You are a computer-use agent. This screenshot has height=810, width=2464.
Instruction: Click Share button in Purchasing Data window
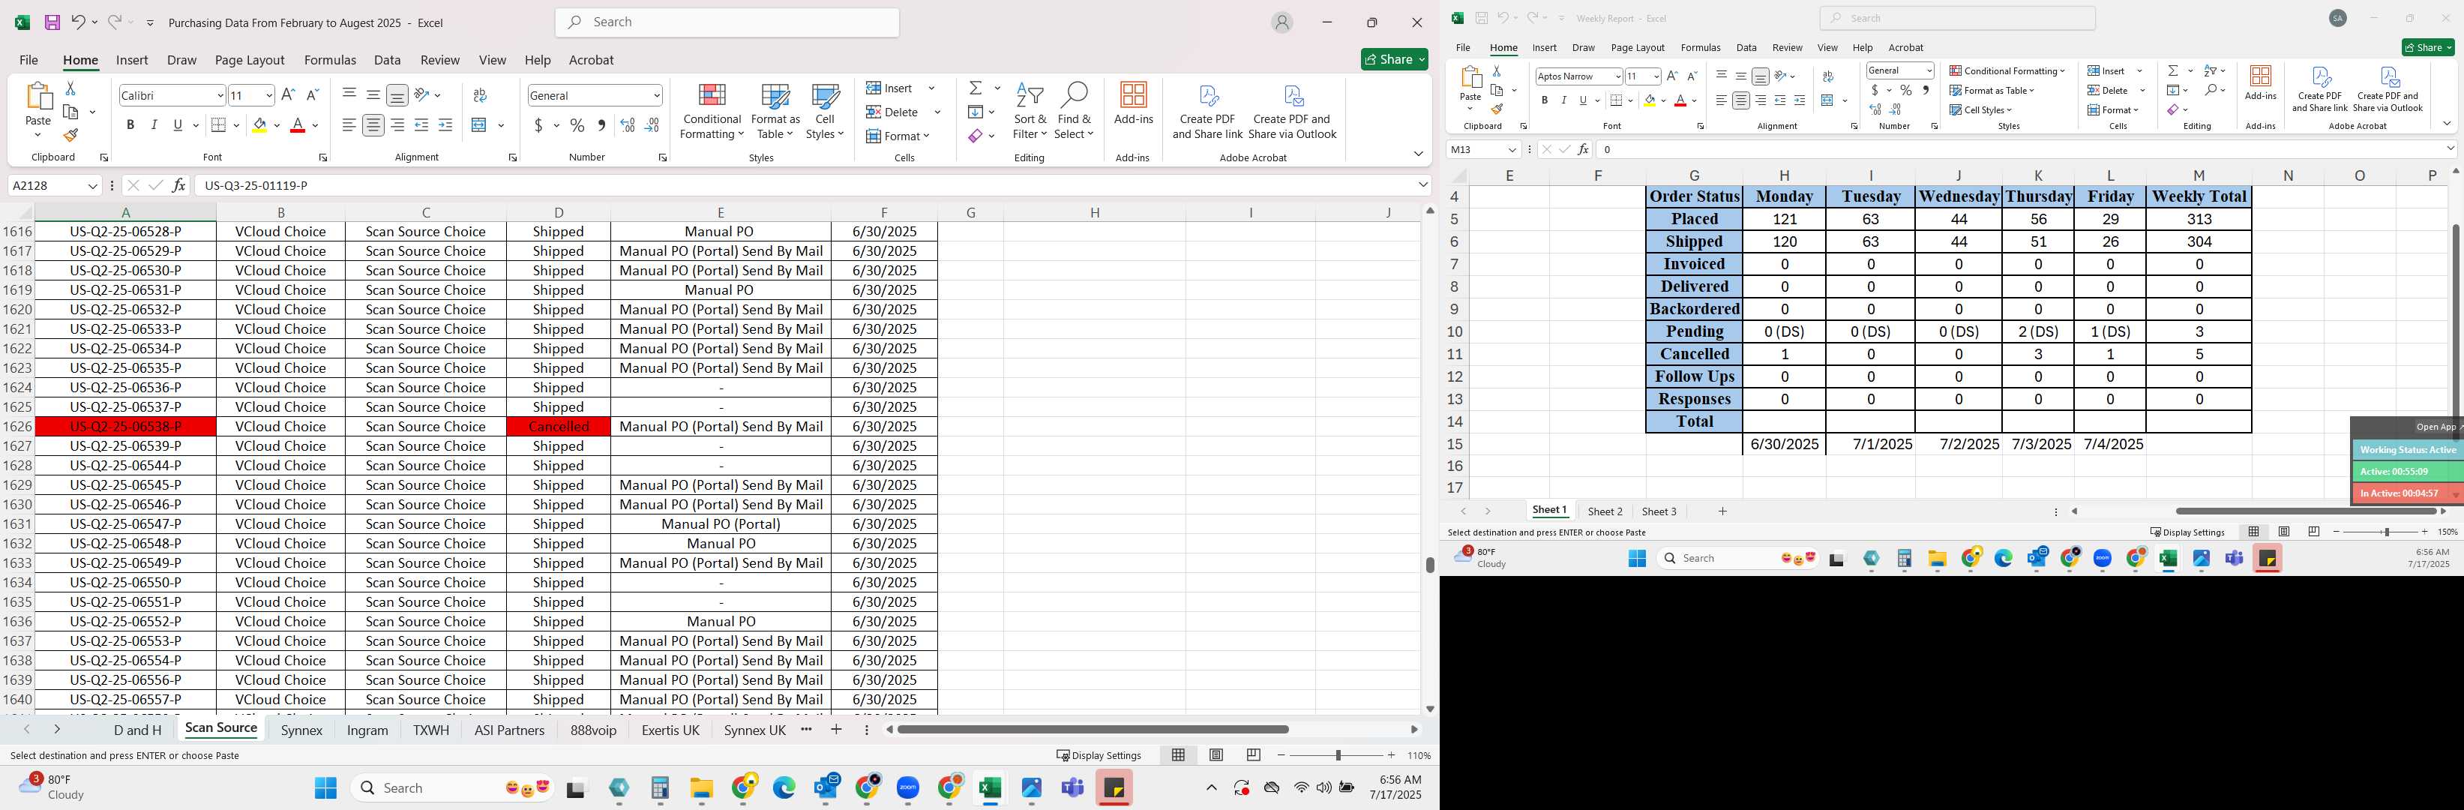1395,59
